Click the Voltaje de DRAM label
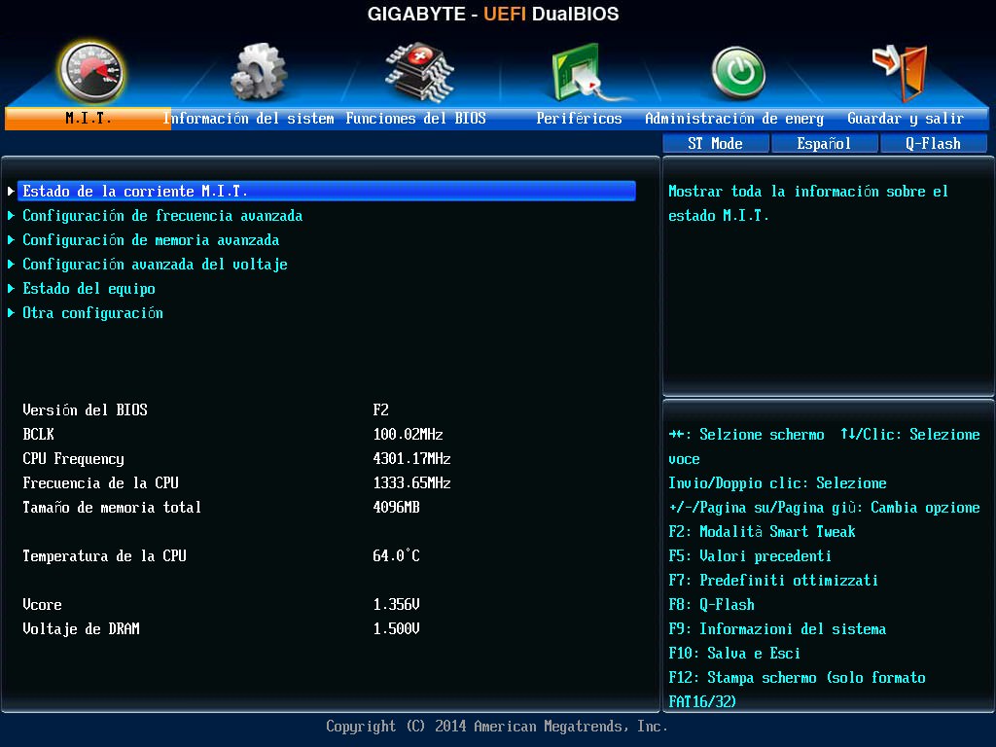This screenshot has height=747, width=996. [82, 629]
